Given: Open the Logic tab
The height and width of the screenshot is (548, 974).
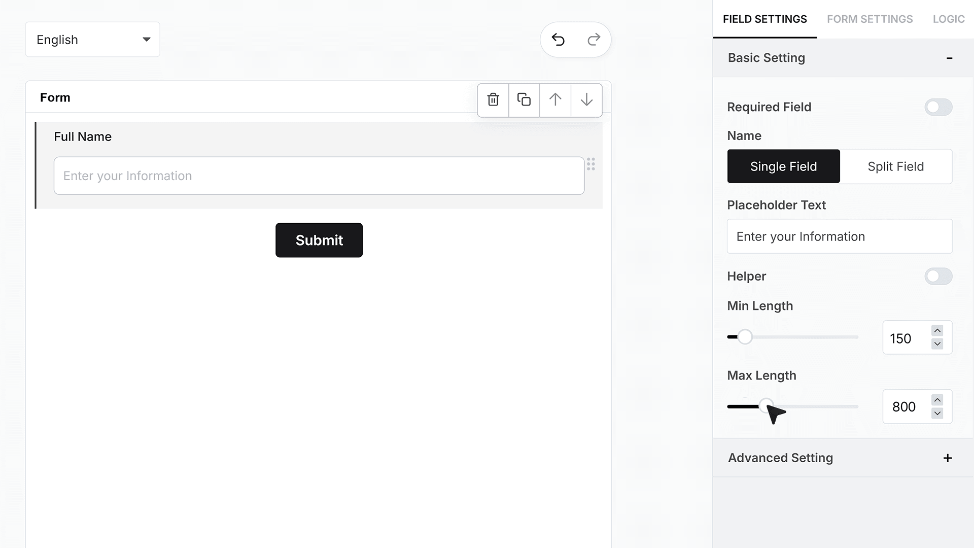Looking at the screenshot, I should (x=949, y=19).
